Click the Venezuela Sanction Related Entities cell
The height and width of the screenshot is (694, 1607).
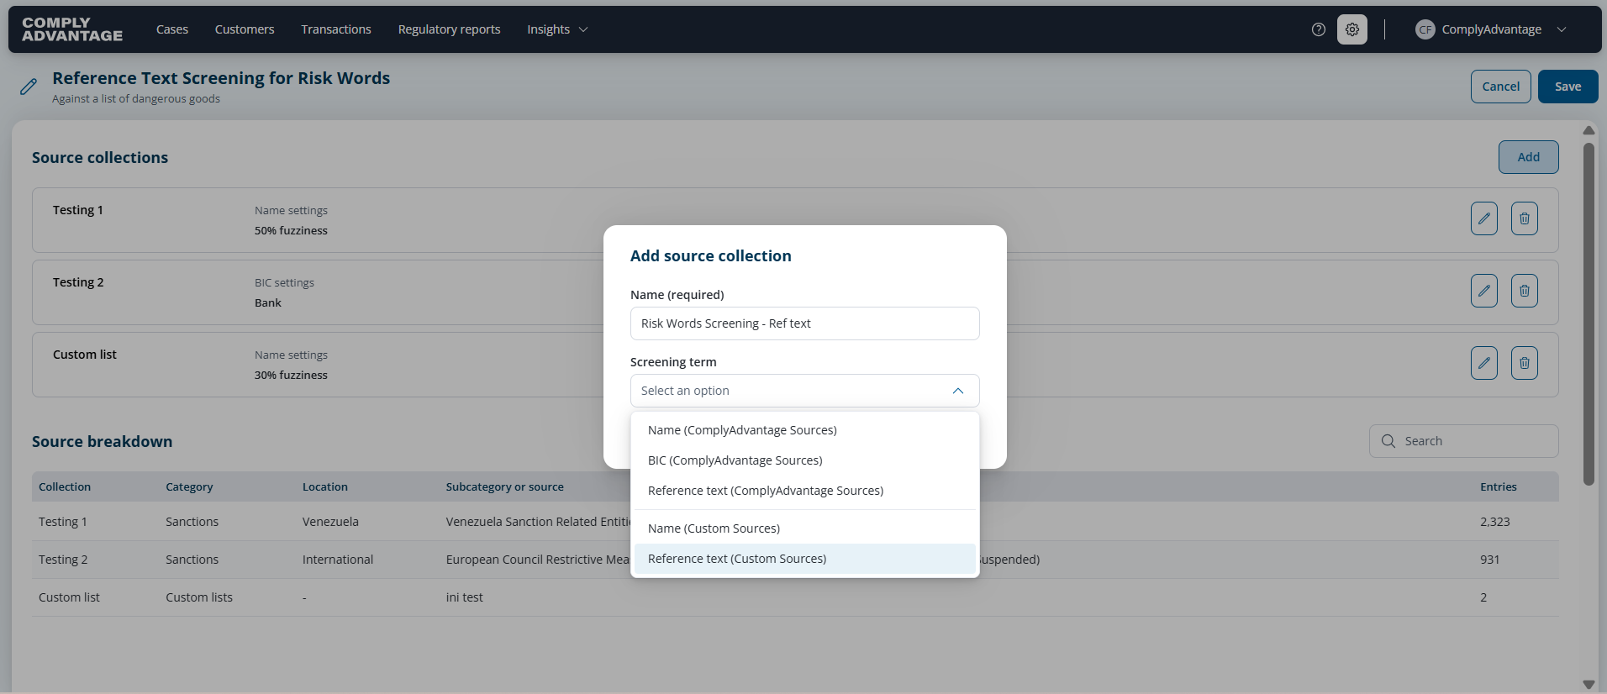click(x=538, y=522)
